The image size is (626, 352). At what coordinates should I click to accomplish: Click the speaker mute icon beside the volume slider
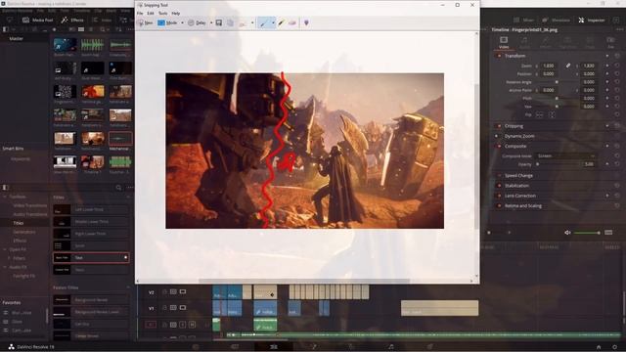click(567, 233)
